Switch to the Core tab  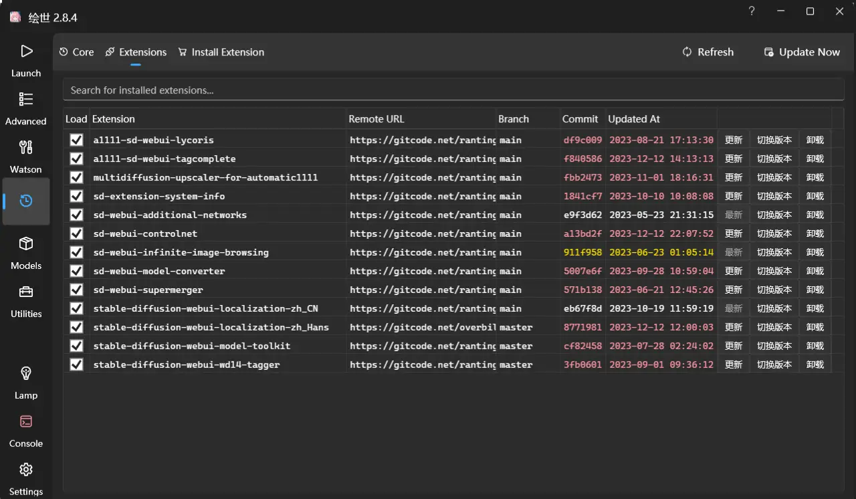coord(76,52)
